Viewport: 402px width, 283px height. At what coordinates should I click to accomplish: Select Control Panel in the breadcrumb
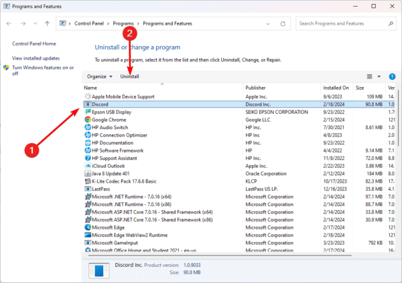click(x=89, y=23)
